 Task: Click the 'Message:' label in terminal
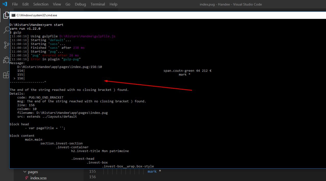(17, 63)
